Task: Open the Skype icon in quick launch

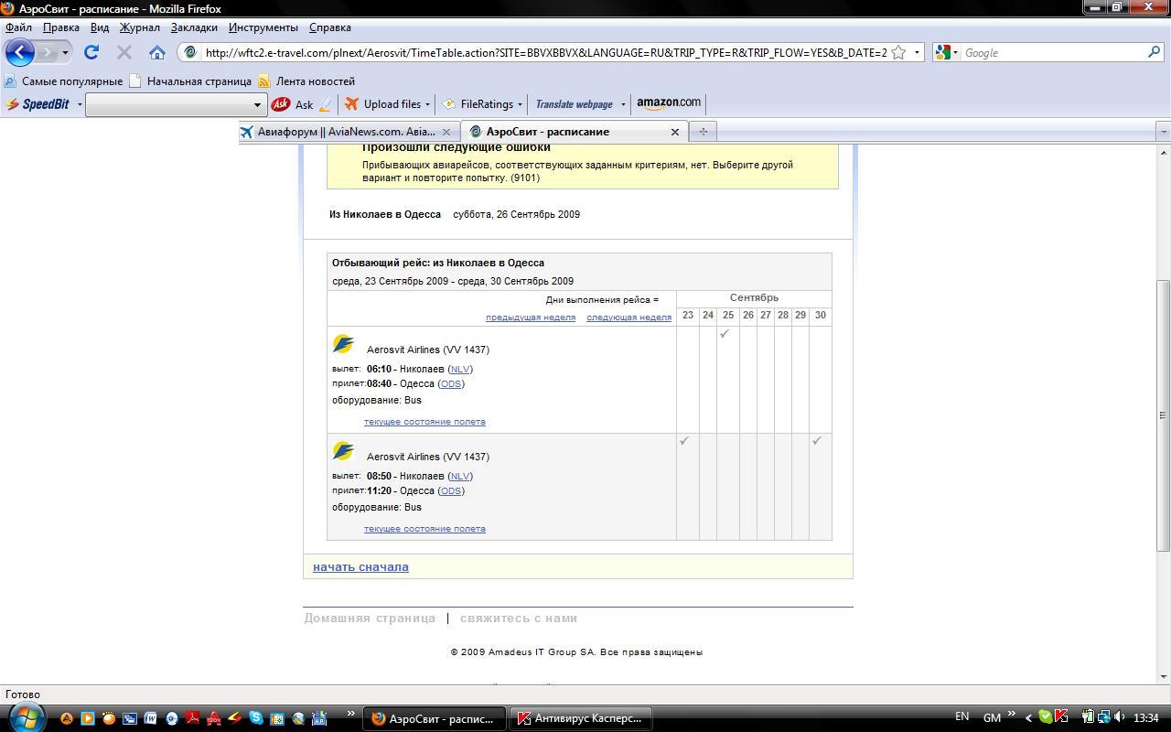Action: click(x=255, y=718)
